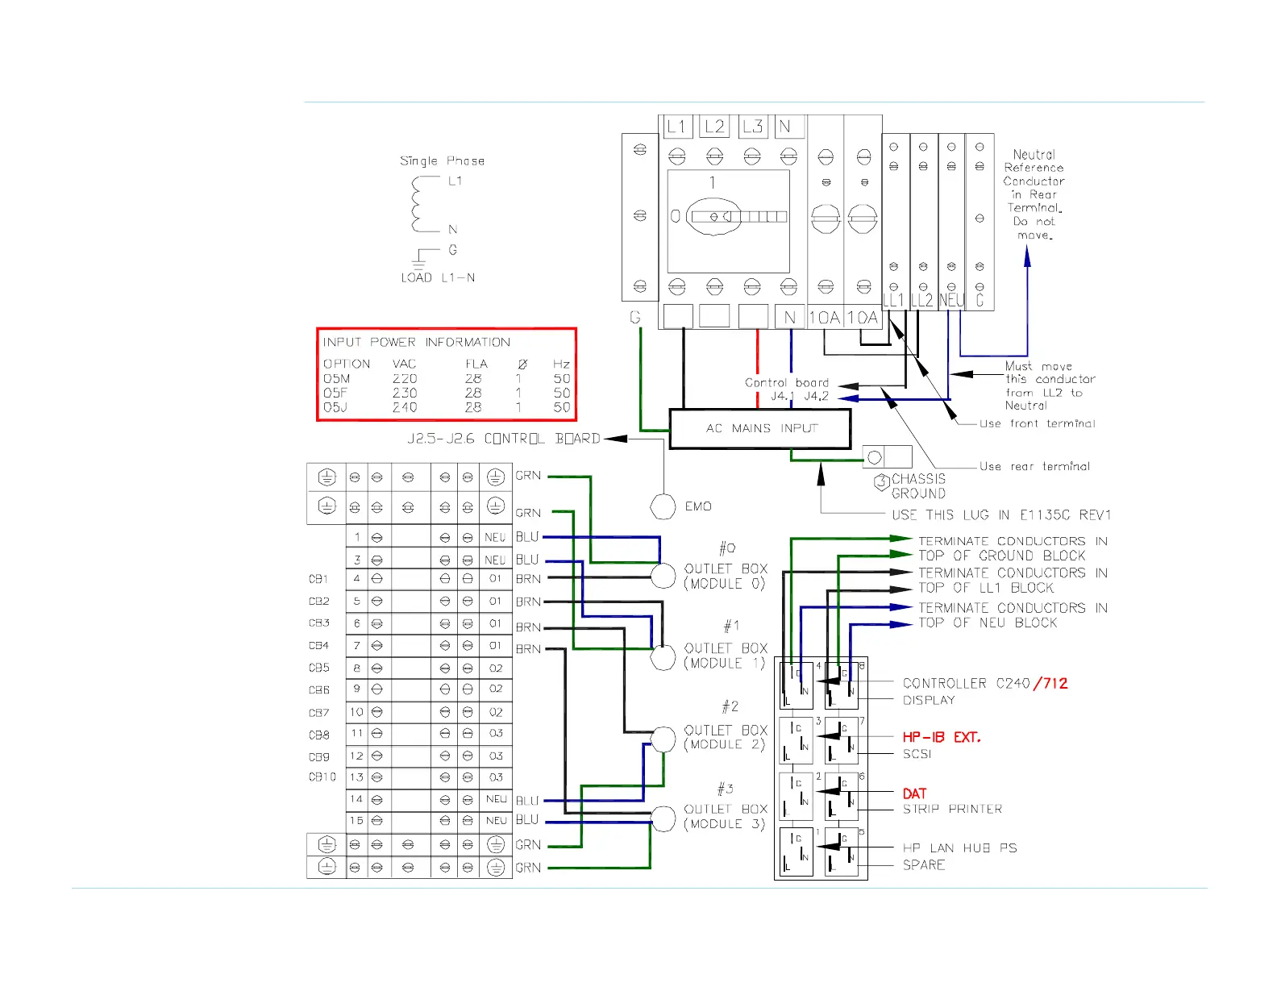Select the 'Neutral Reference Conductor' note
Image resolution: width=1277 pixels, height=987 pixels.
[1034, 194]
